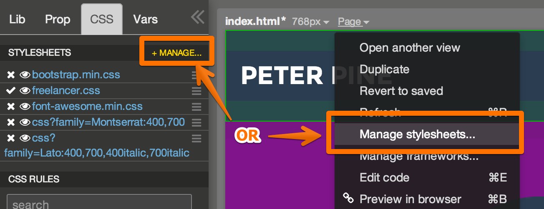Open the Vars tab
Screen dimensions: 544x209
pyautogui.click(x=146, y=19)
